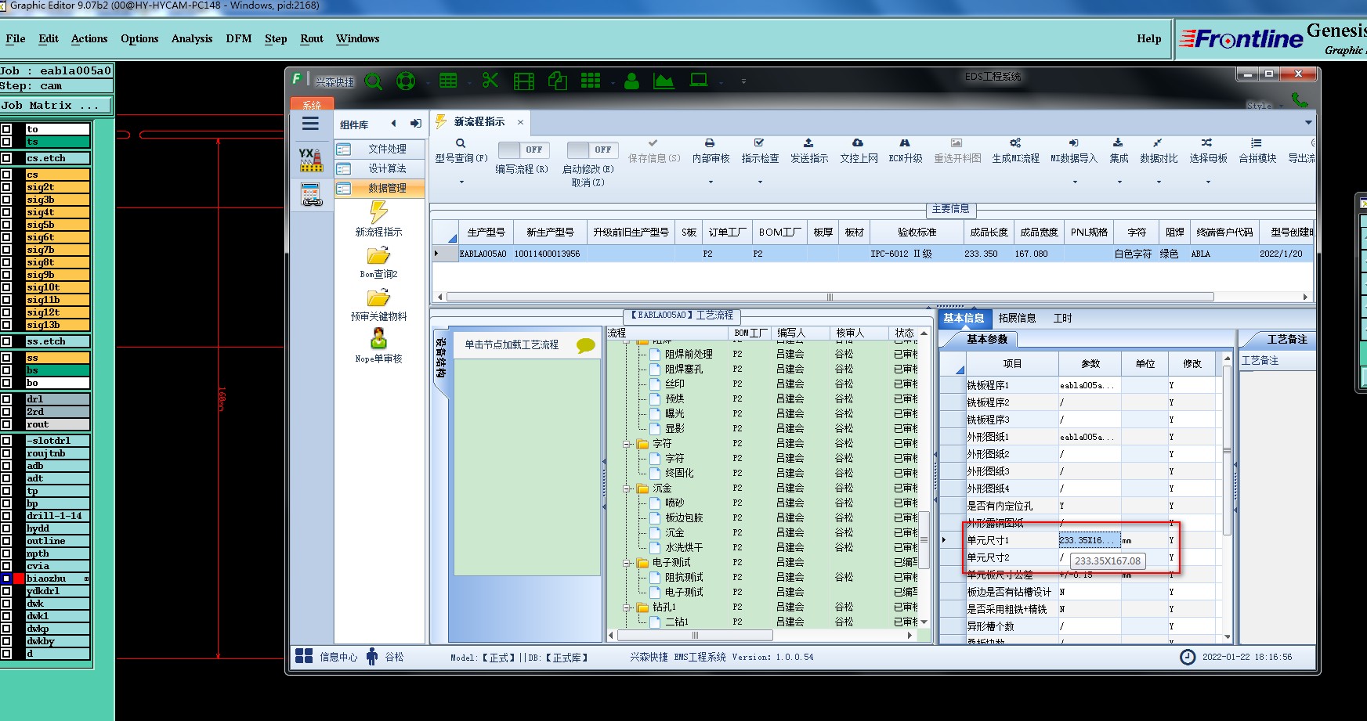Viewport: 1367px width, 721px height.
Task: Tick the checkbox beside layer cs.etch
Action: click(6, 158)
